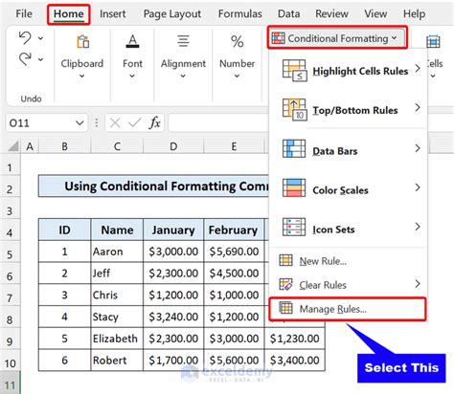This screenshot has width=454, height=394.
Task: Click the Top/Bottom Rules icon
Action: [x=294, y=110]
